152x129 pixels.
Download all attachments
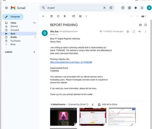point(93,104)
